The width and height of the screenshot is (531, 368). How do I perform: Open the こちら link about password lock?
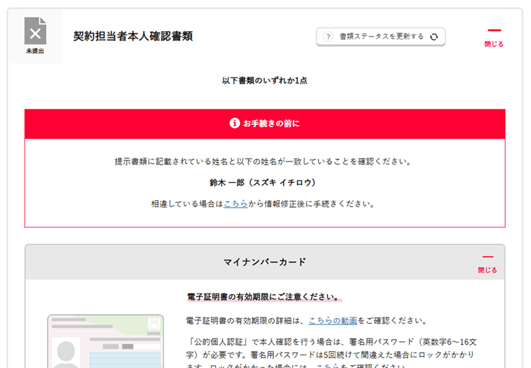tap(327, 365)
